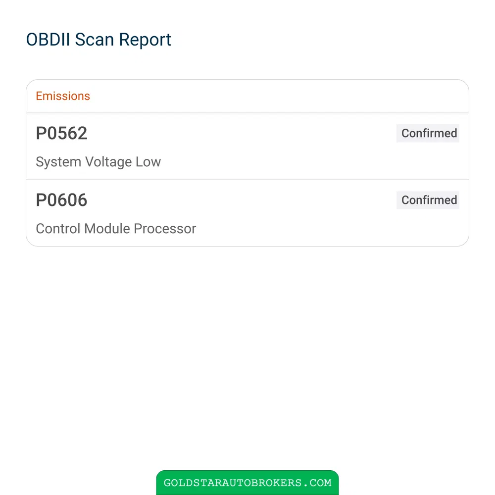
Task: Click the .COM ending of the green banner
Action: pyautogui.click(x=317, y=483)
